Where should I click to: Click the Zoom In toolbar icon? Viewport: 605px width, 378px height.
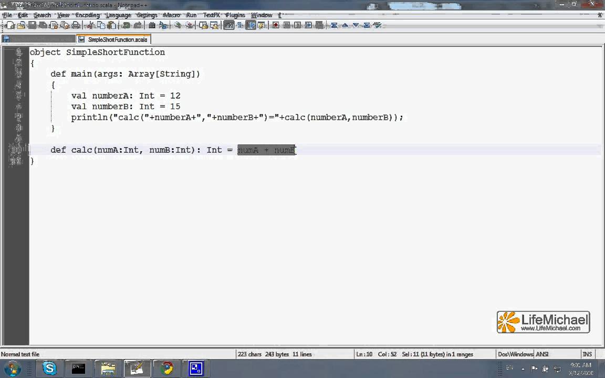(x=178, y=25)
